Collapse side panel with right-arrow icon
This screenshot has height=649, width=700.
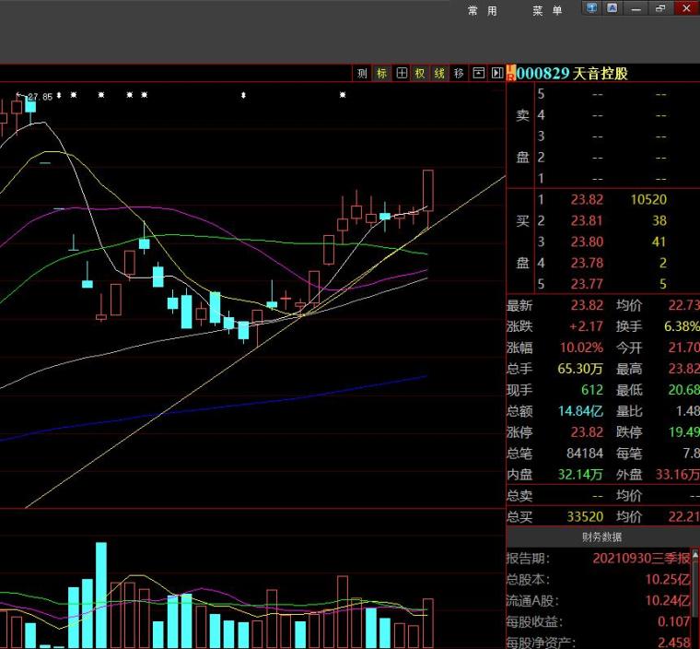coord(497,73)
